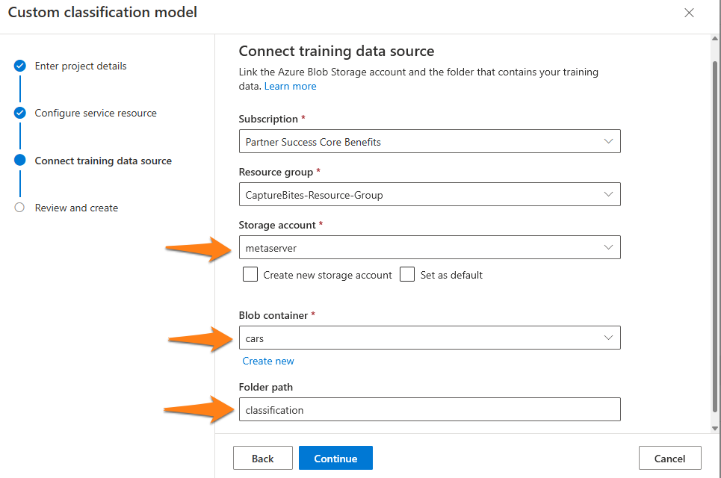The height and width of the screenshot is (478, 721).
Task: Click the Connect training data source step circle
Action: (19, 160)
